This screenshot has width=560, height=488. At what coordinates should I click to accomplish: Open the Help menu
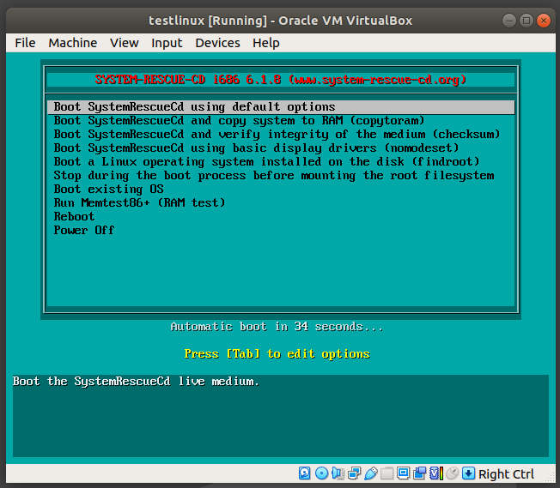coord(266,43)
